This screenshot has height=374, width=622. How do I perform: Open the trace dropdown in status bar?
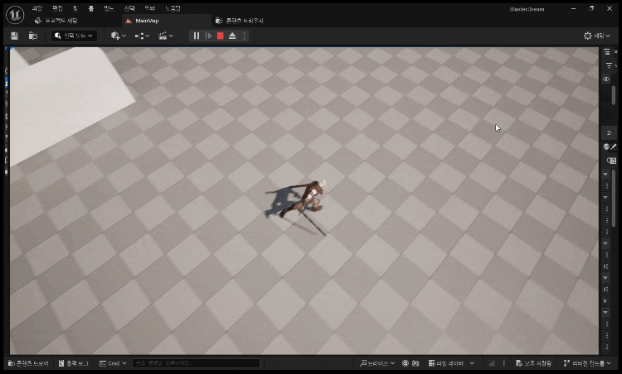coord(377,363)
